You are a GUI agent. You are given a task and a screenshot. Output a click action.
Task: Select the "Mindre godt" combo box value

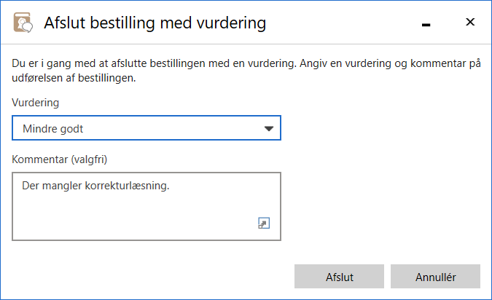pos(52,129)
